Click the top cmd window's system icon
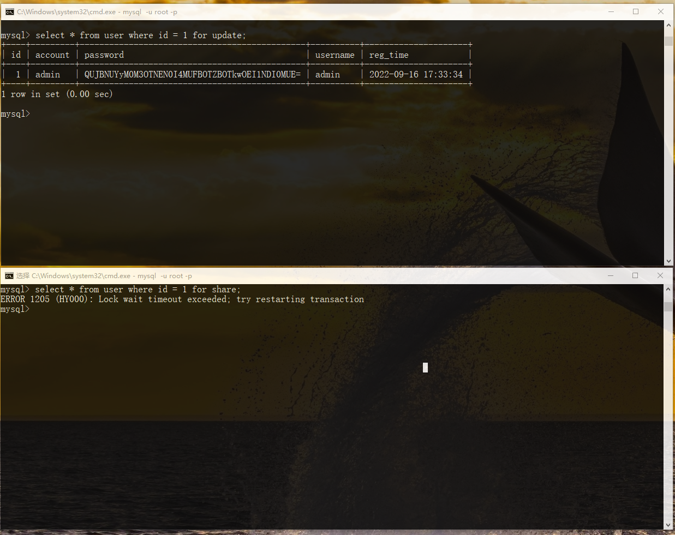Image resolution: width=675 pixels, height=535 pixels. tap(10, 11)
